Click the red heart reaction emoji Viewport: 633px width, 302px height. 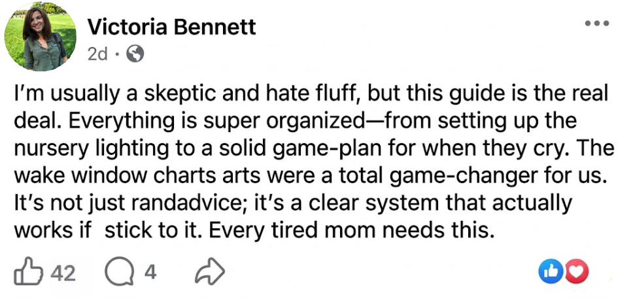(x=576, y=272)
